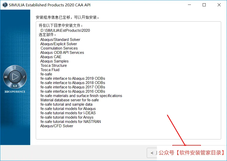Click the 3DEXPERIENCE compass logo
This screenshot has height=161, width=227.
coord(15,77)
